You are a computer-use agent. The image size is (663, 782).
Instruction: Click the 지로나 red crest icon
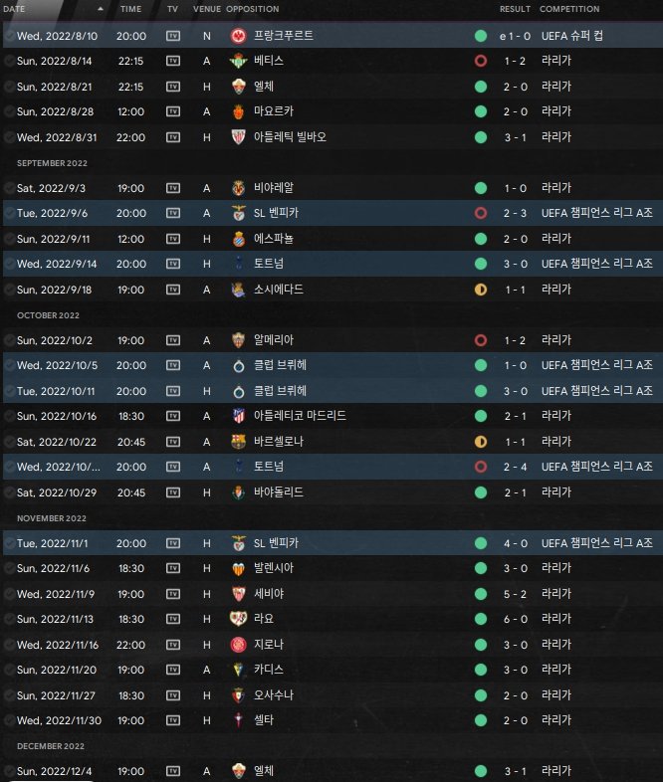point(239,645)
